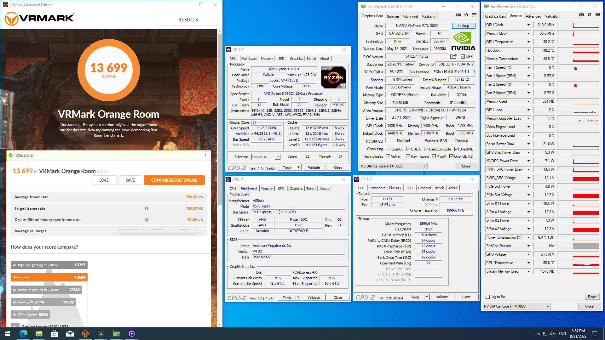Switch to Validation tab in GPU-Z Sensors window
The height and width of the screenshot is (340, 605).
click(x=552, y=16)
